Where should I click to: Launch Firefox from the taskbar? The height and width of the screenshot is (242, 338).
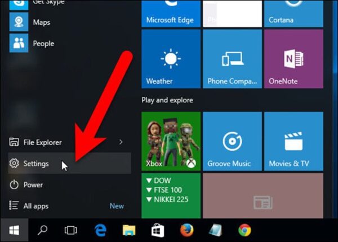click(186, 230)
